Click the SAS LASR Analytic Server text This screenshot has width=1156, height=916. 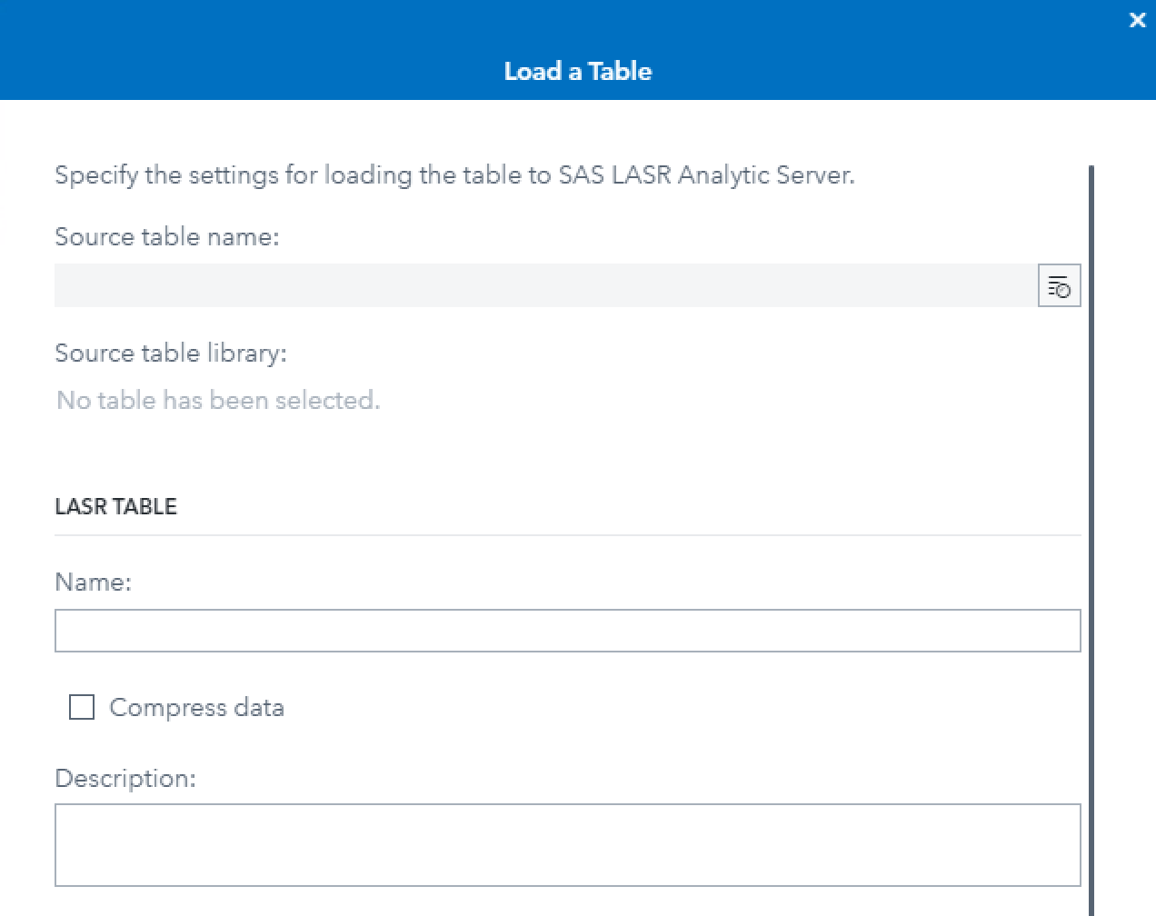[706, 174]
